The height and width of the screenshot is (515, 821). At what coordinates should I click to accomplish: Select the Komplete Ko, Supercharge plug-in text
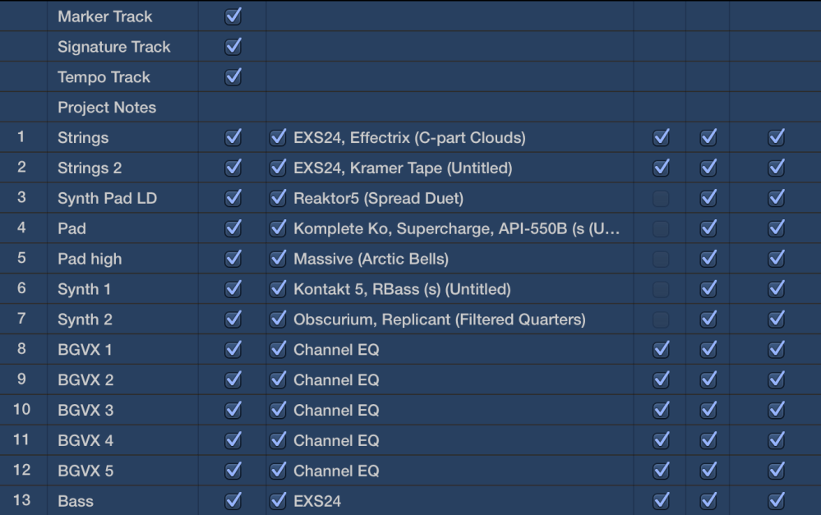tap(456, 228)
